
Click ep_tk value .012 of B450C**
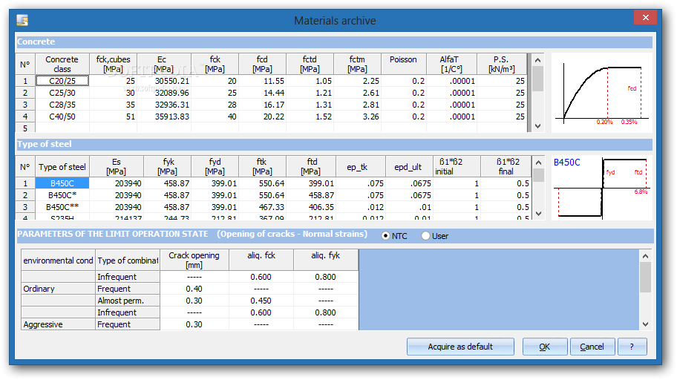pos(375,207)
